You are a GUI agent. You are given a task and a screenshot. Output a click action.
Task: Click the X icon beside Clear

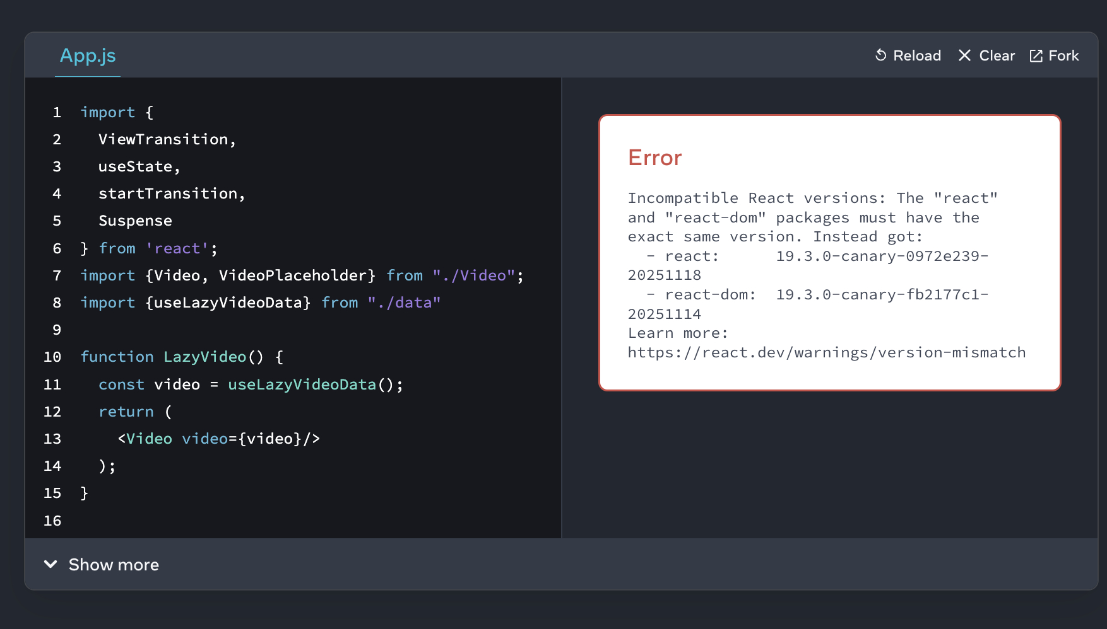[x=964, y=55]
